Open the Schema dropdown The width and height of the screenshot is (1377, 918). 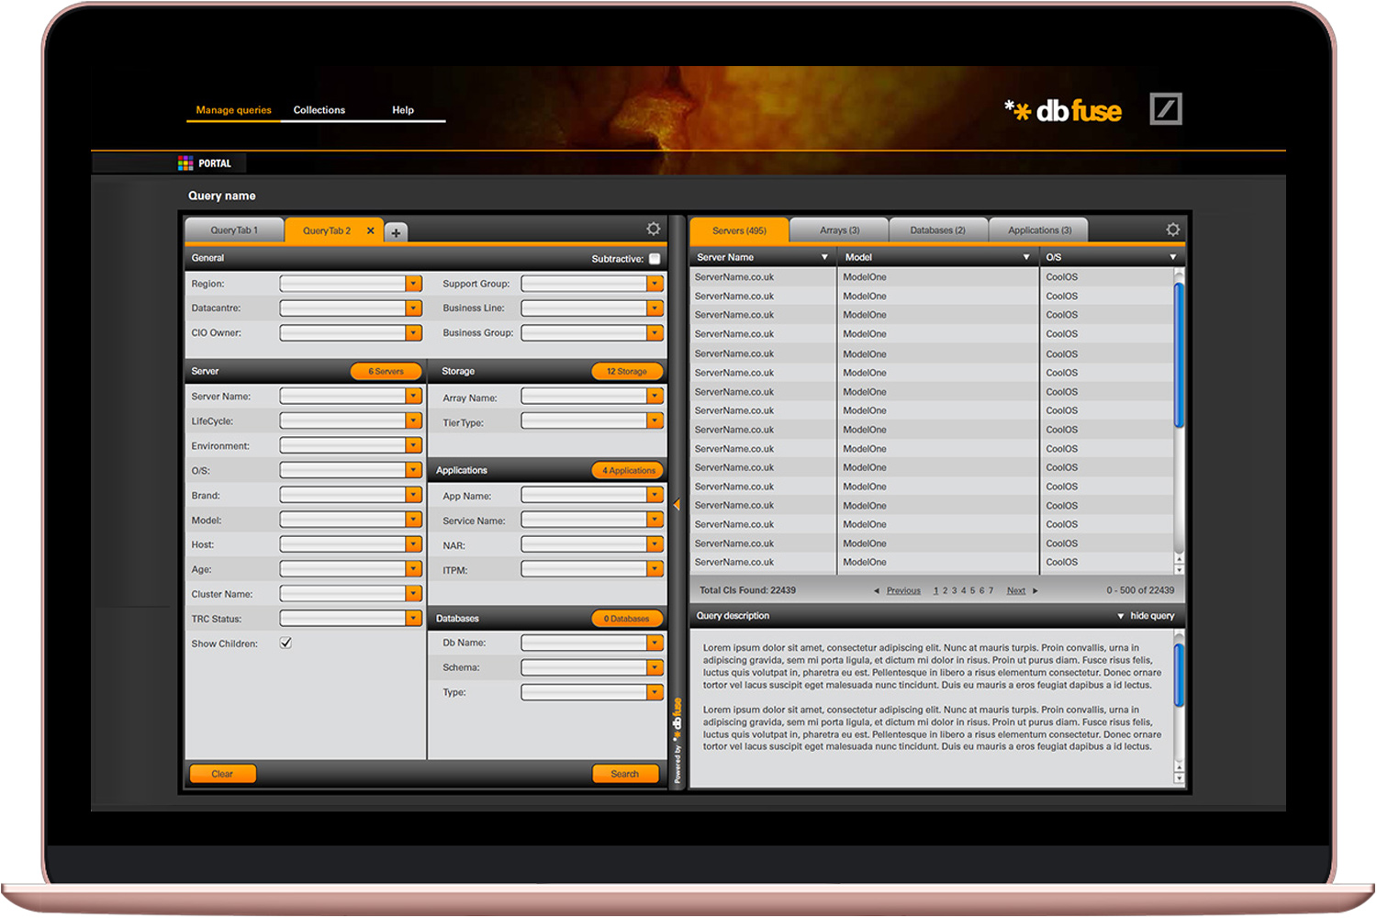655,667
